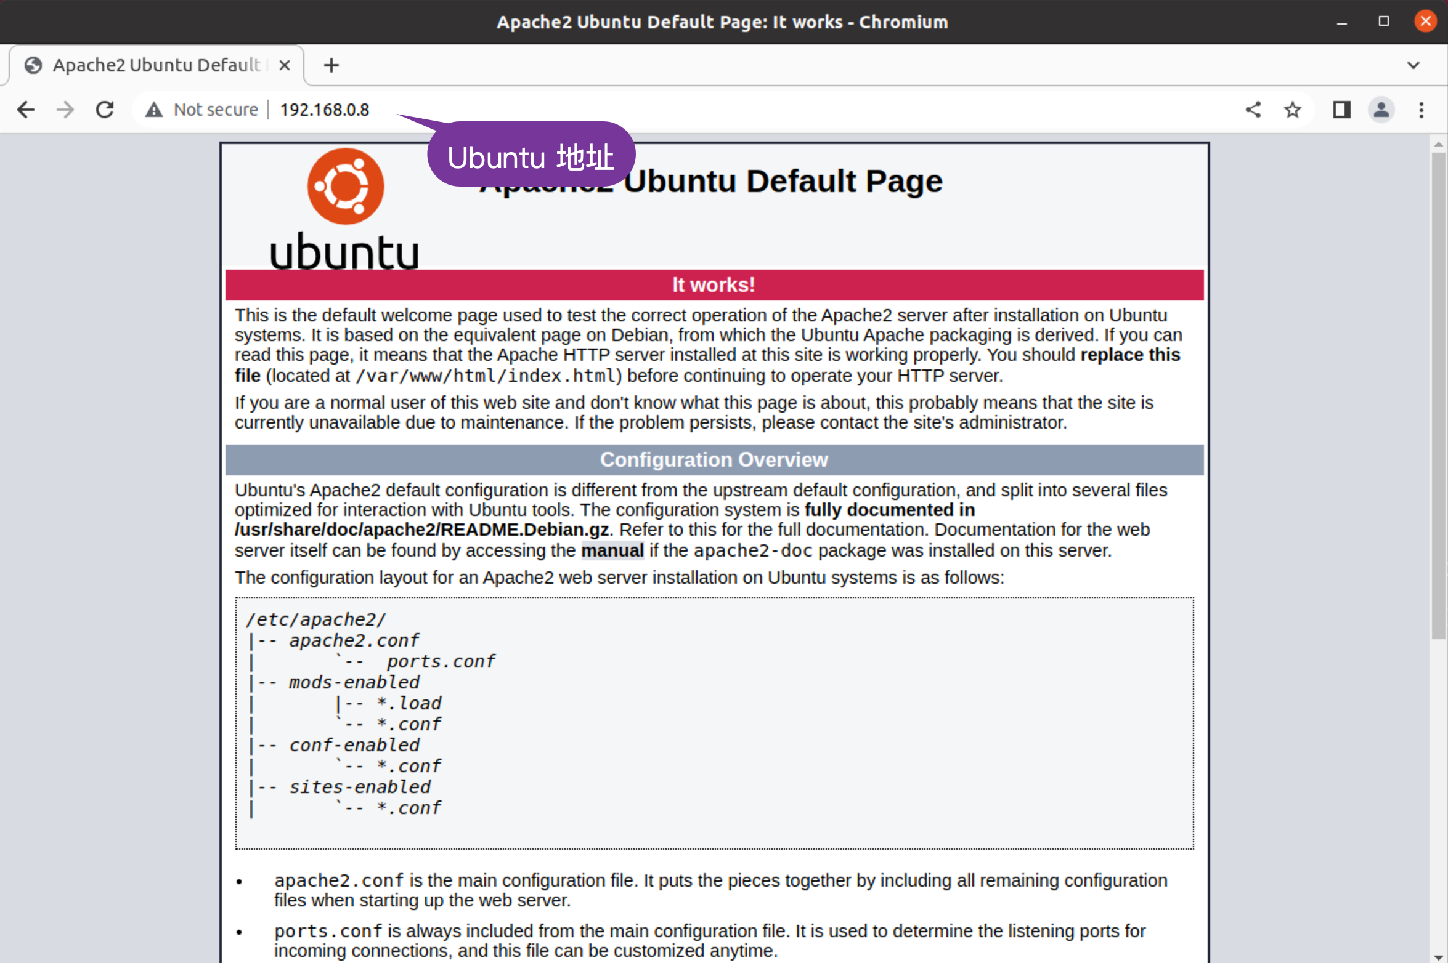The width and height of the screenshot is (1448, 963).
Task: Click the forward navigation arrow
Action: [65, 110]
